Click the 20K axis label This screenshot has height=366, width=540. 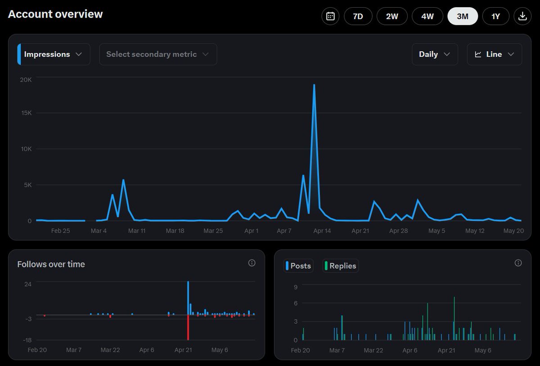pos(26,80)
